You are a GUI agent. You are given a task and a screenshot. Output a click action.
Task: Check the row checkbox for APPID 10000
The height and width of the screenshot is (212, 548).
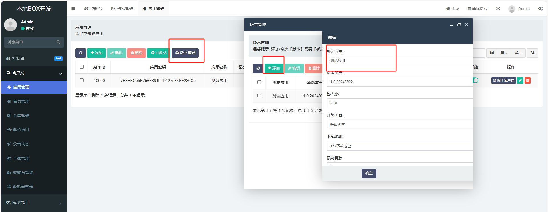[82, 80]
